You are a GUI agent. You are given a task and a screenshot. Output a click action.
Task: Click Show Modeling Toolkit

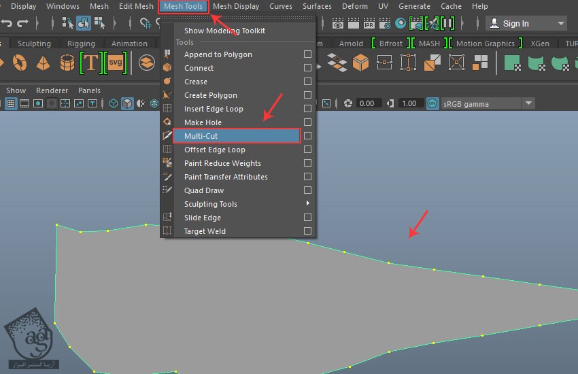coord(224,31)
